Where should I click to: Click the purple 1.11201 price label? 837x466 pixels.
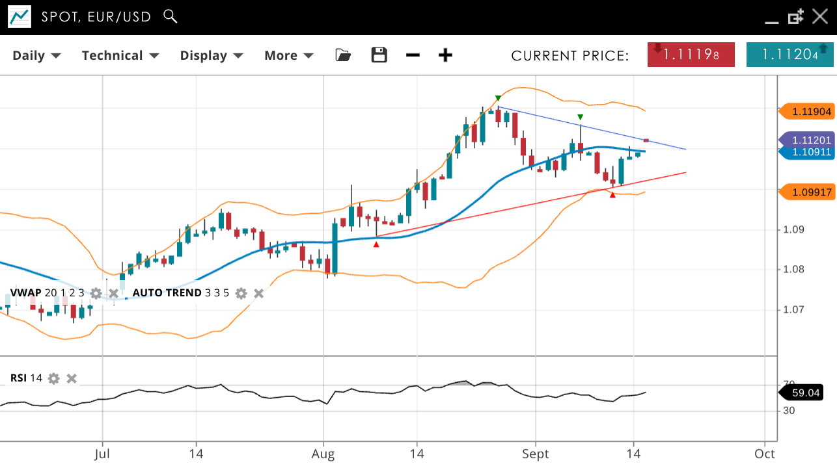click(x=807, y=140)
